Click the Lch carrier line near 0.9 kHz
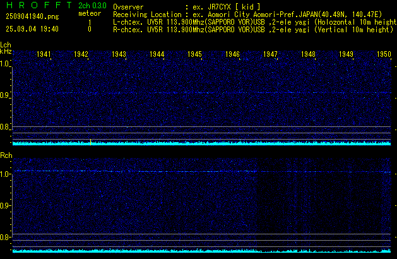The height and width of the screenshot is (259, 397). click(201, 93)
